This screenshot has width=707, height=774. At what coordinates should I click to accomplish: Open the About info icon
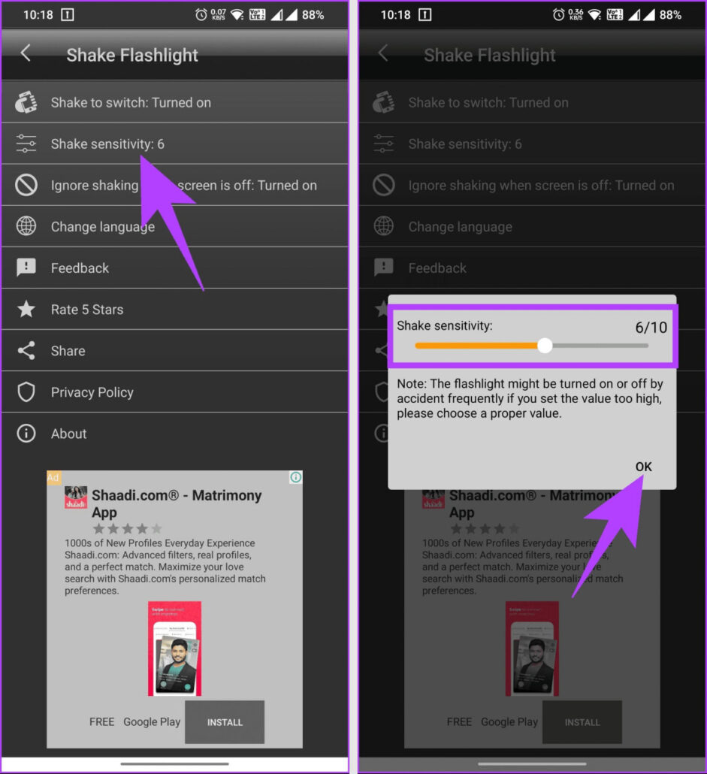pyautogui.click(x=26, y=434)
